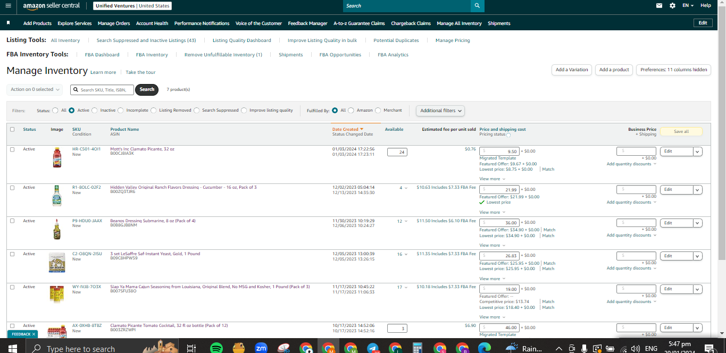Viewport: 726px width, 353px height.
Task: Open LeSaffre Saf-Instant Yeast thumbnail
Action: 57,263
